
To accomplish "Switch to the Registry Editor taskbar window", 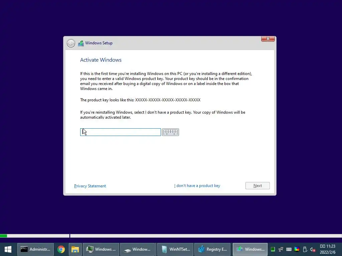I will point(212,249).
